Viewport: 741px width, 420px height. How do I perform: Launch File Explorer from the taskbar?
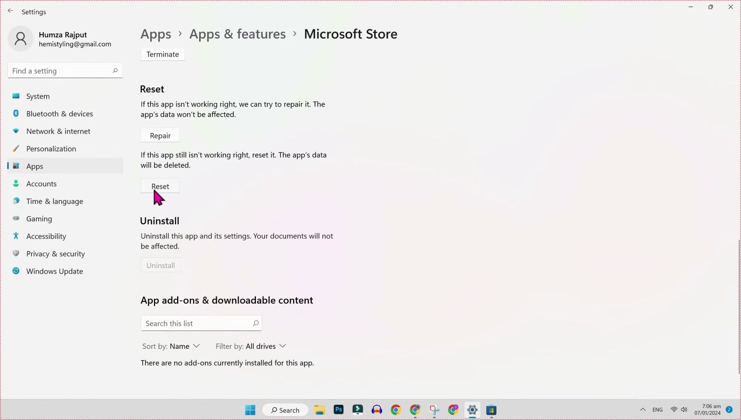[320, 410]
